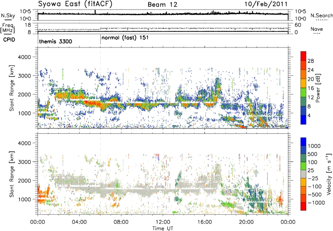The image size is (333, 231).
Task: Click the "Syowa East (fitACF)" title
Action: coord(75,4)
